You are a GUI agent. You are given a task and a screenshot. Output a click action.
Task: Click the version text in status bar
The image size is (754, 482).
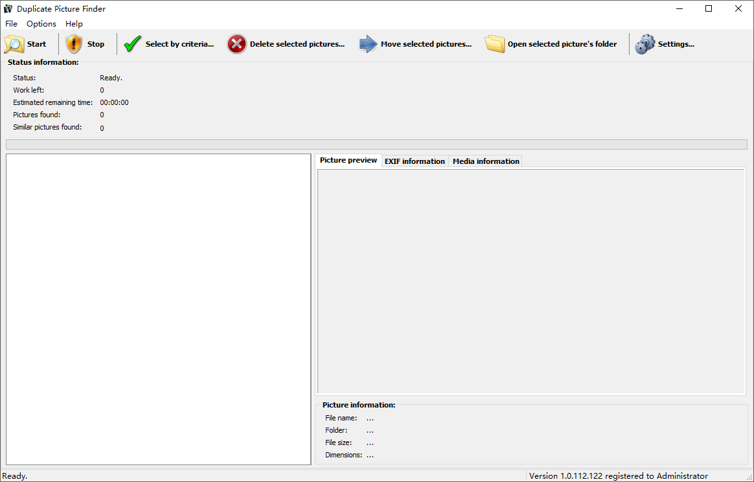coord(619,476)
